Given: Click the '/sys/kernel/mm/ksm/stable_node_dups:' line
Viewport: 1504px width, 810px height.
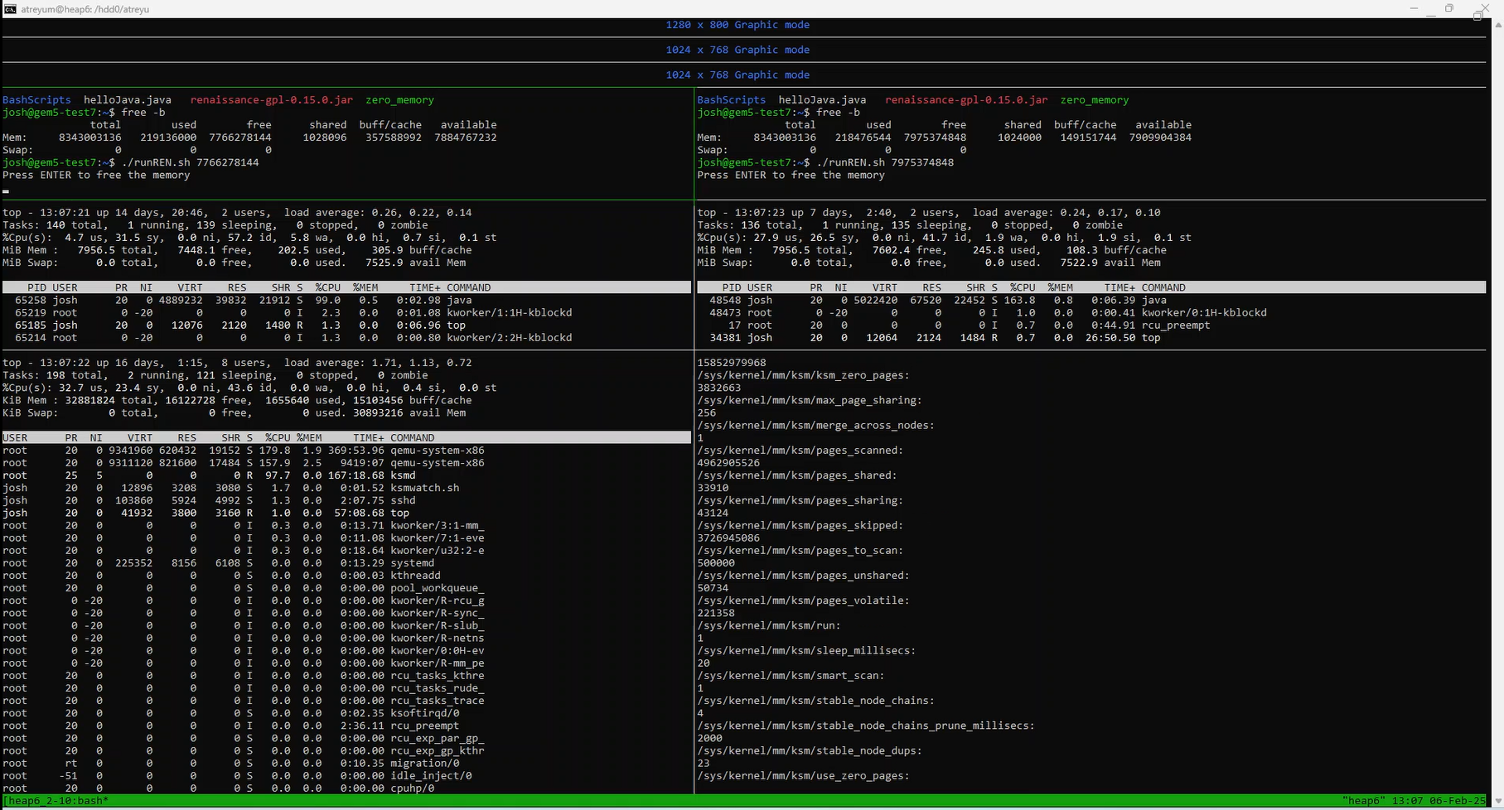Looking at the screenshot, I should [x=810, y=750].
